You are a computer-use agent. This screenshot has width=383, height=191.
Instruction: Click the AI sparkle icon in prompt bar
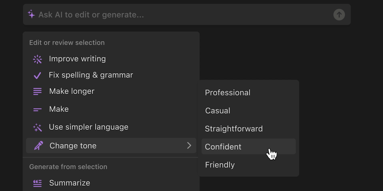pyautogui.click(x=31, y=15)
